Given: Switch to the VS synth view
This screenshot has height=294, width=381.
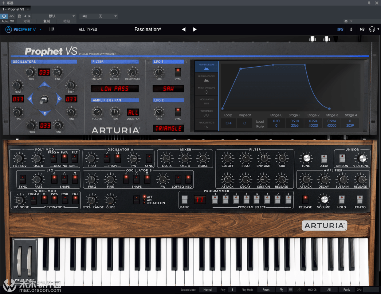Looking at the screenshot, I should (362, 29).
